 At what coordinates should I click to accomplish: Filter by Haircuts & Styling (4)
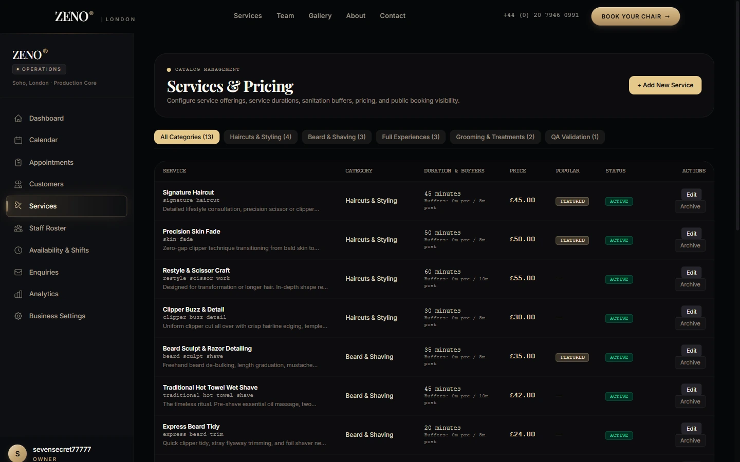coord(261,137)
